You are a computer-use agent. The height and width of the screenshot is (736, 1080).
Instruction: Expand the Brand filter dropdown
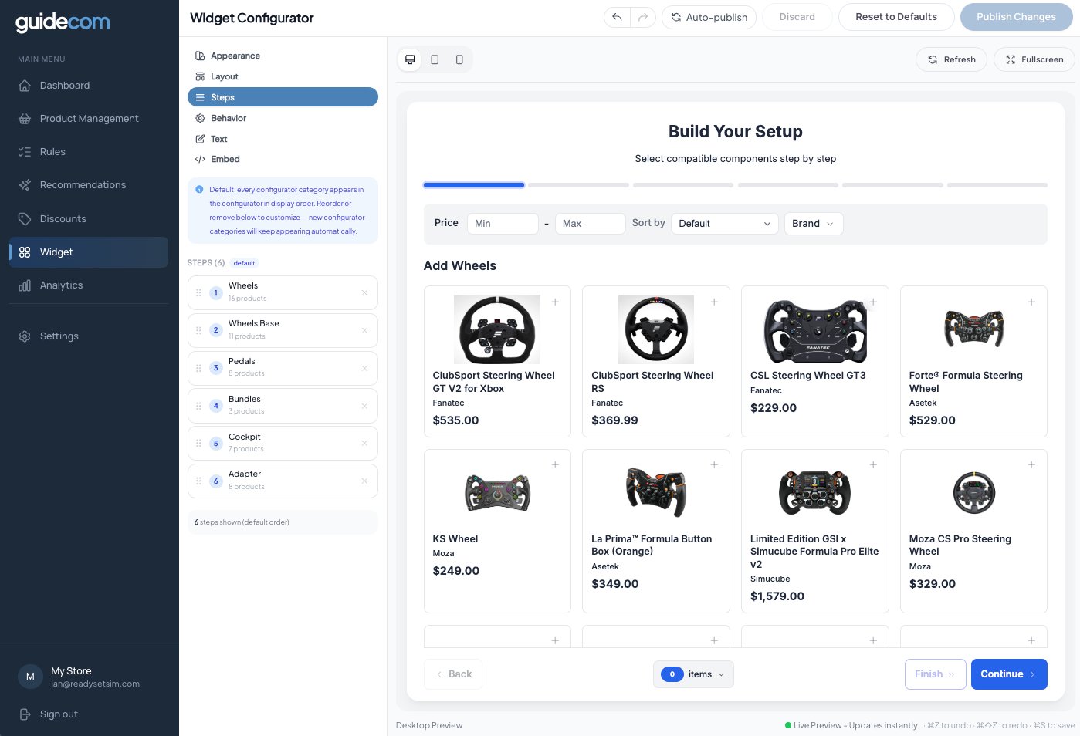coord(813,224)
